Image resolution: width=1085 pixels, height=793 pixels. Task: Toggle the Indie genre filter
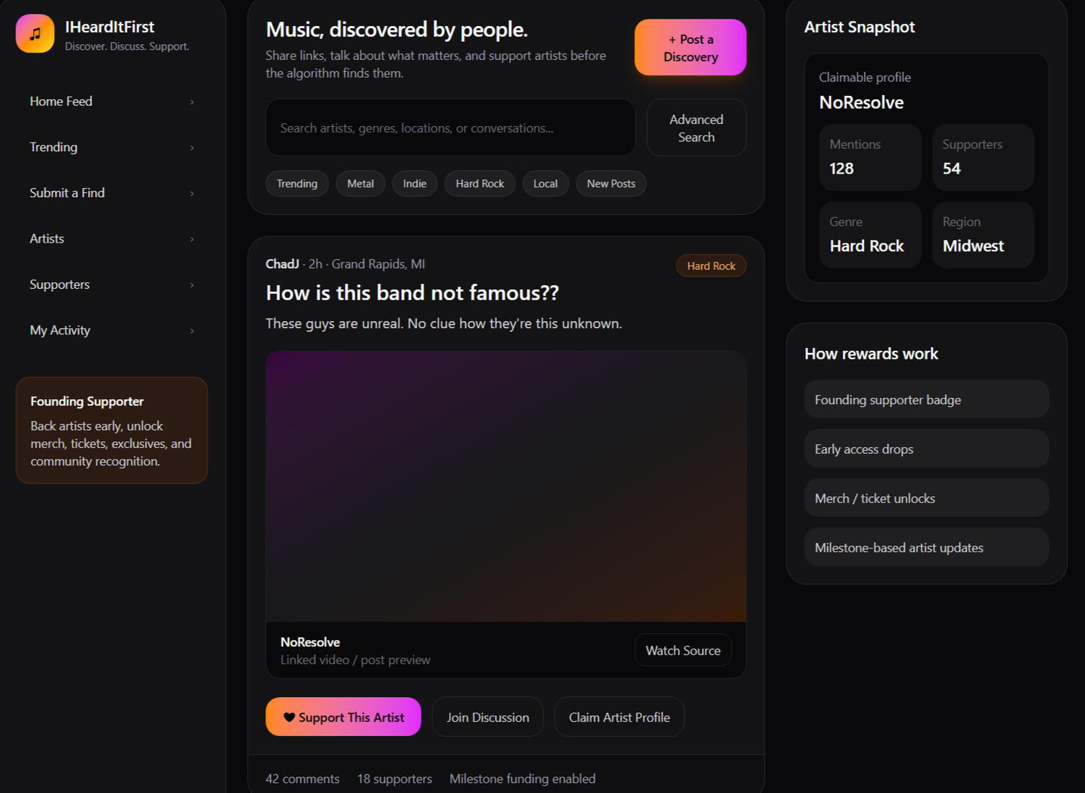tap(414, 184)
